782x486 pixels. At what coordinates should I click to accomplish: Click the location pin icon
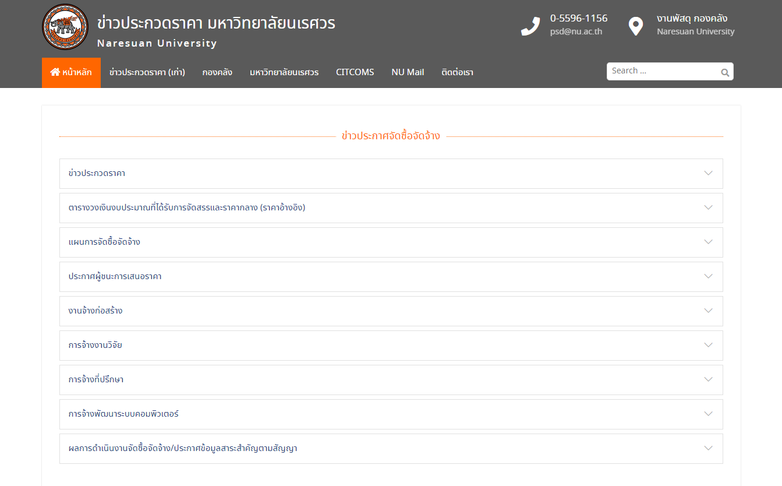coord(635,26)
